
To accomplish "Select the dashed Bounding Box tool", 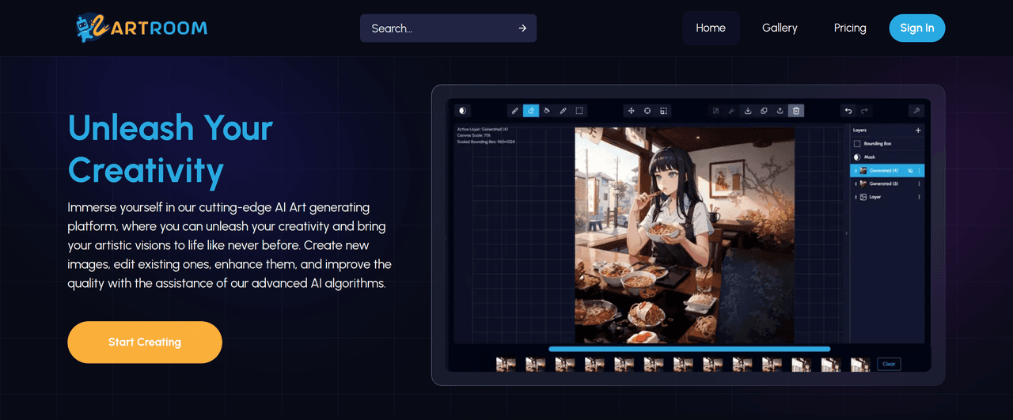I will click(579, 111).
